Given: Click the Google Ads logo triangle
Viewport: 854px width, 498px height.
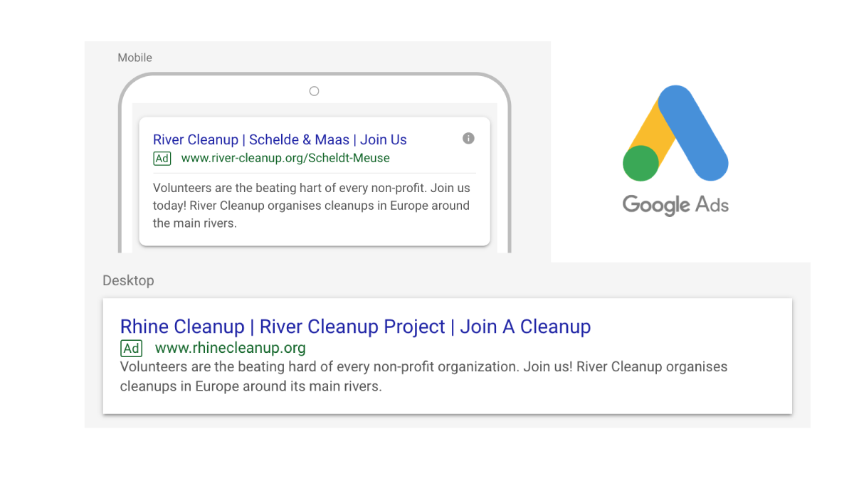Looking at the screenshot, I should pos(675,133).
